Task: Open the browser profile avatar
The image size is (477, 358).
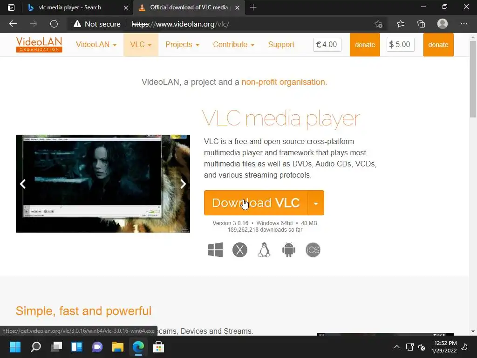Action: pos(443,24)
